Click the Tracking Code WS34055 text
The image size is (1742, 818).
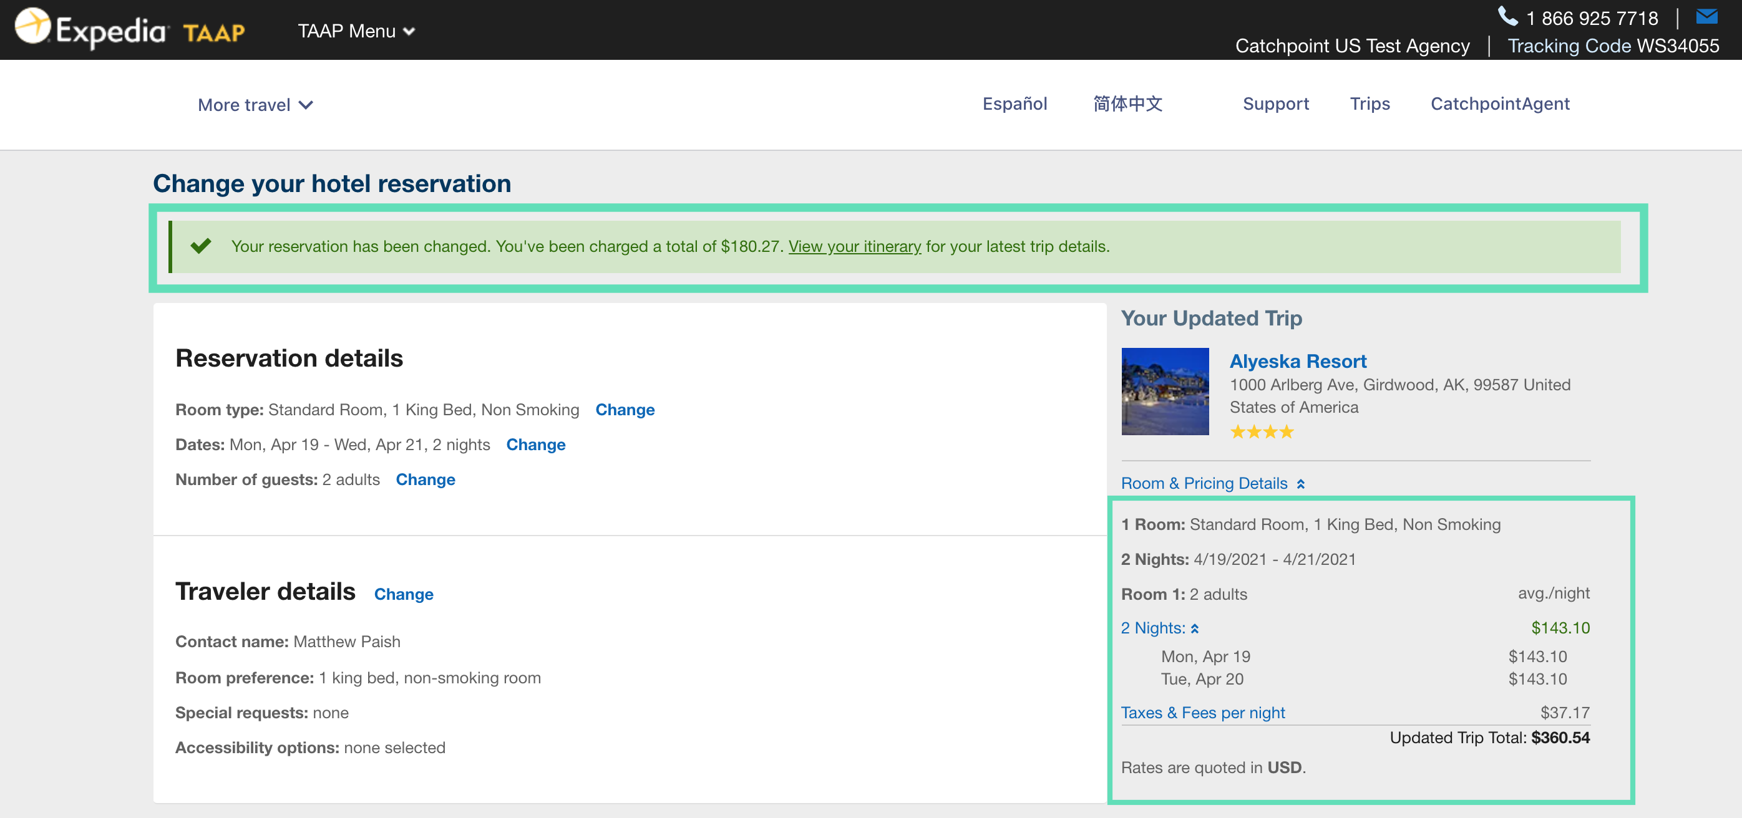[1613, 46]
